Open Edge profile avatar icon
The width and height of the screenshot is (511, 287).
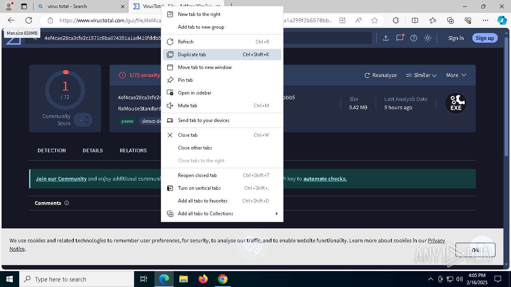tap(9, 6)
